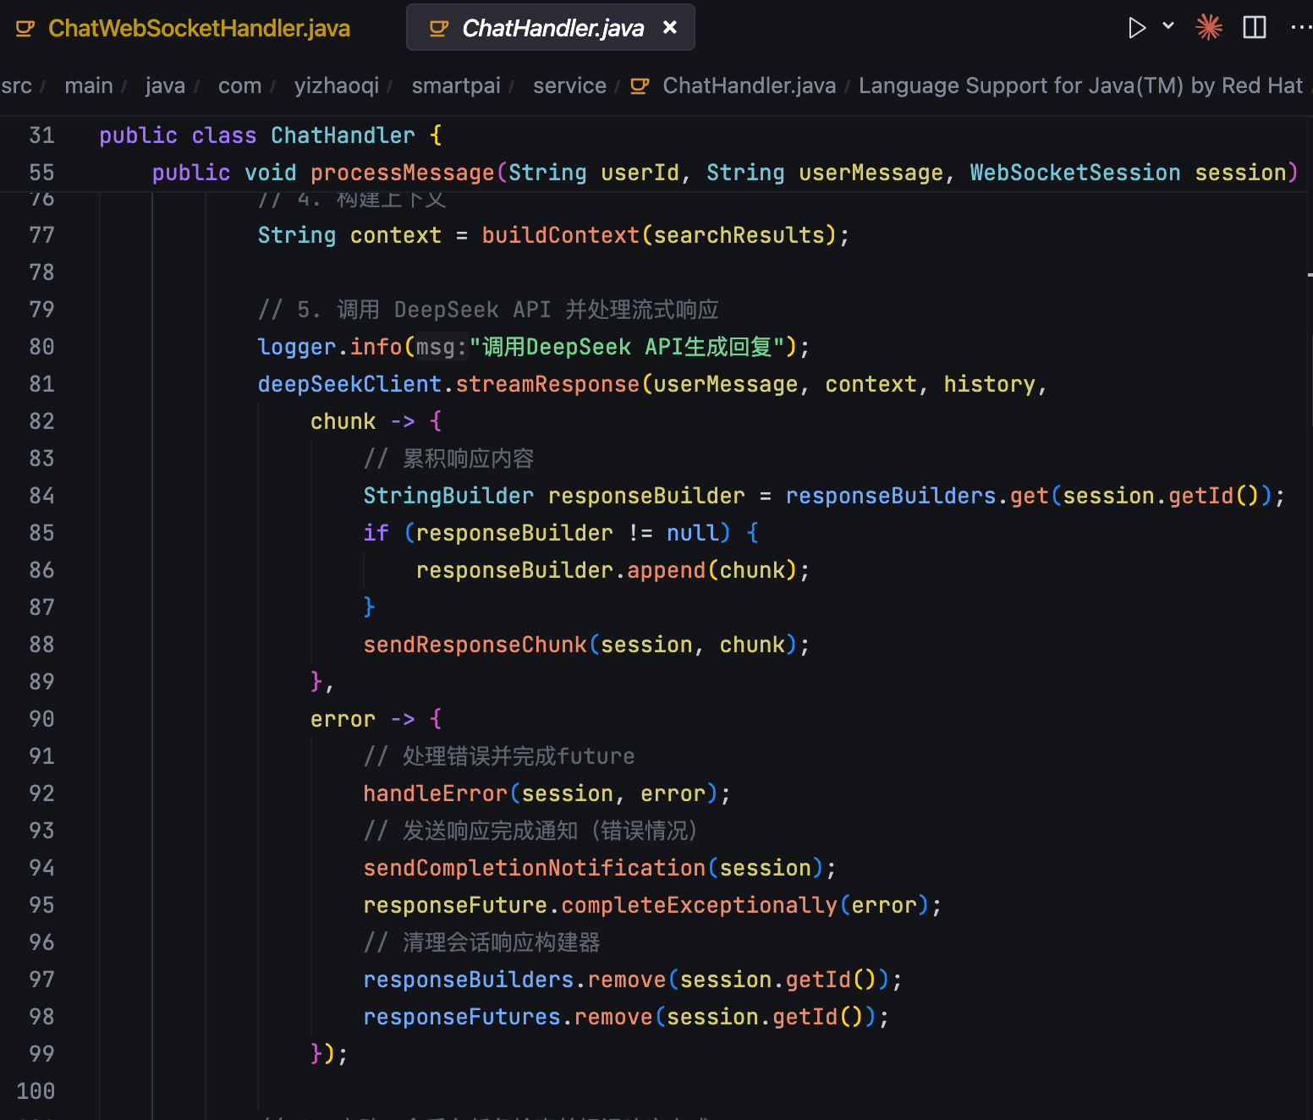Click the chunk lambda parameter on line 82
1313x1120 pixels.
tap(343, 421)
